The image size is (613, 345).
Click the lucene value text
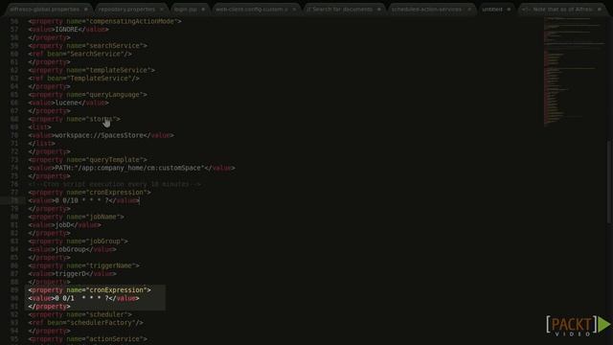66,103
